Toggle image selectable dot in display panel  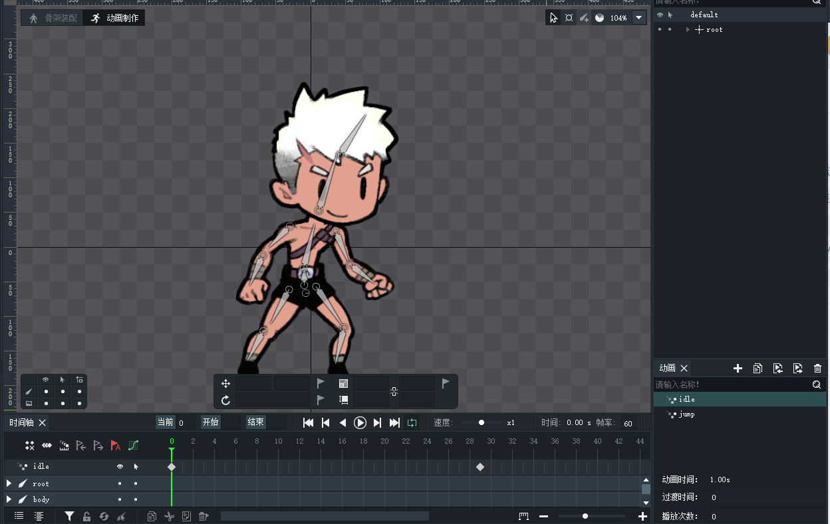(63, 403)
